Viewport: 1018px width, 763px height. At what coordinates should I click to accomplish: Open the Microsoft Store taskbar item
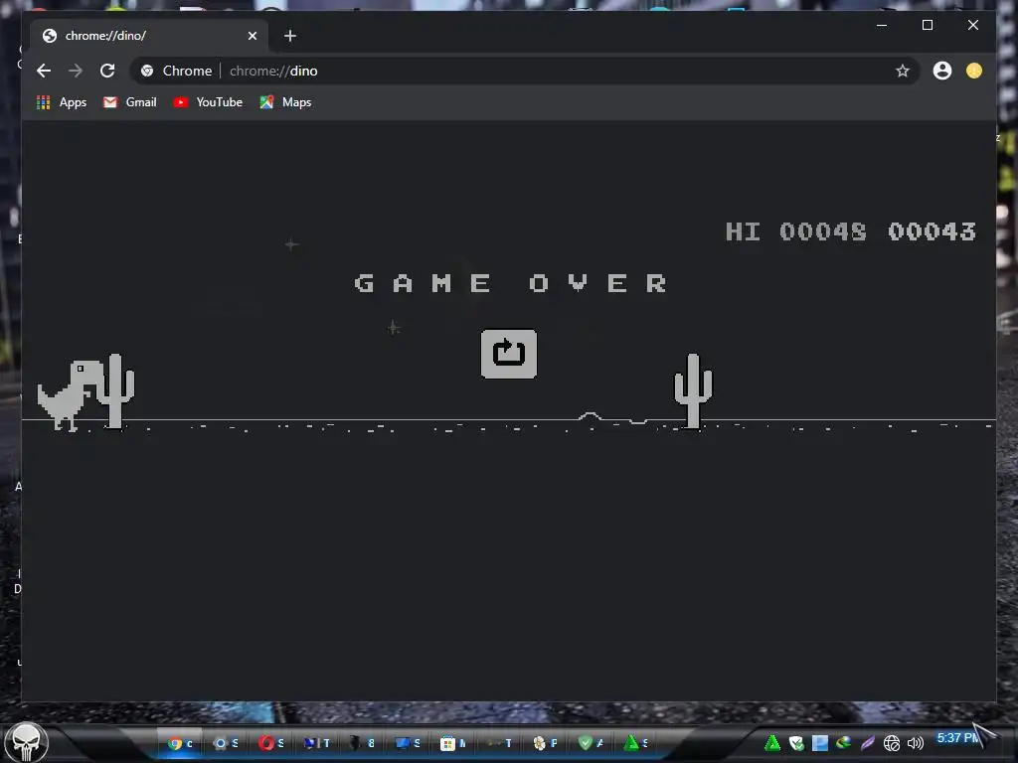pyautogui.click(x=453, y=743)
